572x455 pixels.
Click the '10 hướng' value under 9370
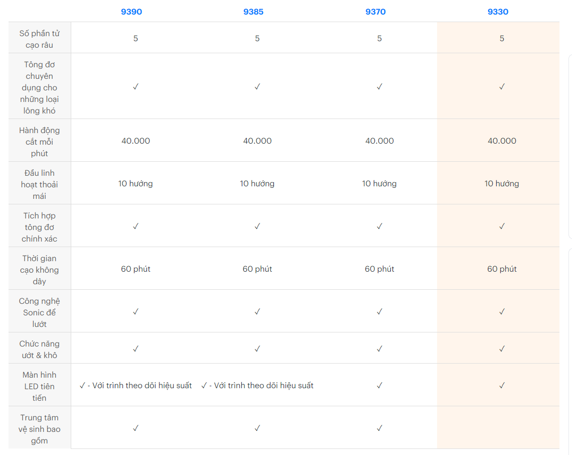pos(379,183)
